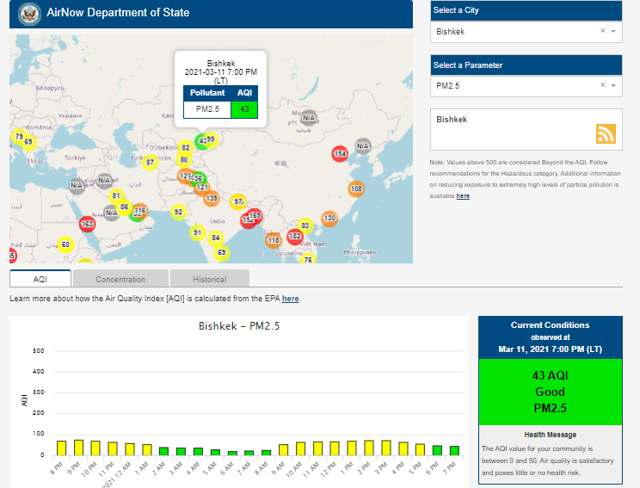Select the AQI tab
The width and height of the screenshot is (640, 488).
coord(40,279)
